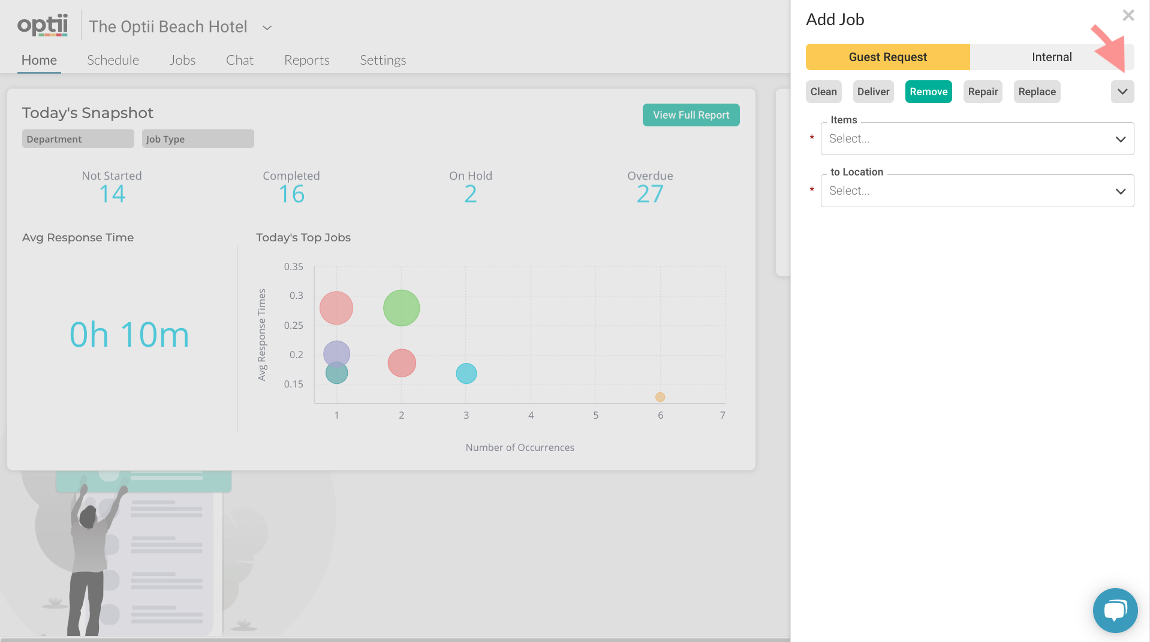Open the Jobs tab

(x=182, y=60)
